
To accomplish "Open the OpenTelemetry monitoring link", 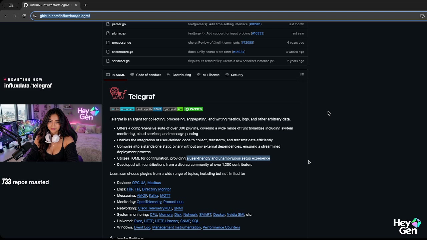I will click(149, 202).
